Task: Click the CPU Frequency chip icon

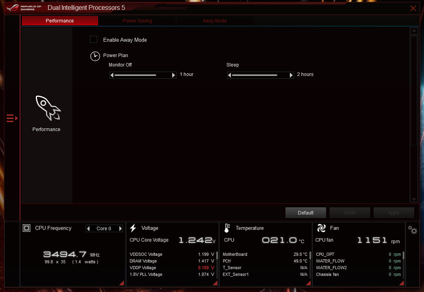Action: click(x=26, y=228)
